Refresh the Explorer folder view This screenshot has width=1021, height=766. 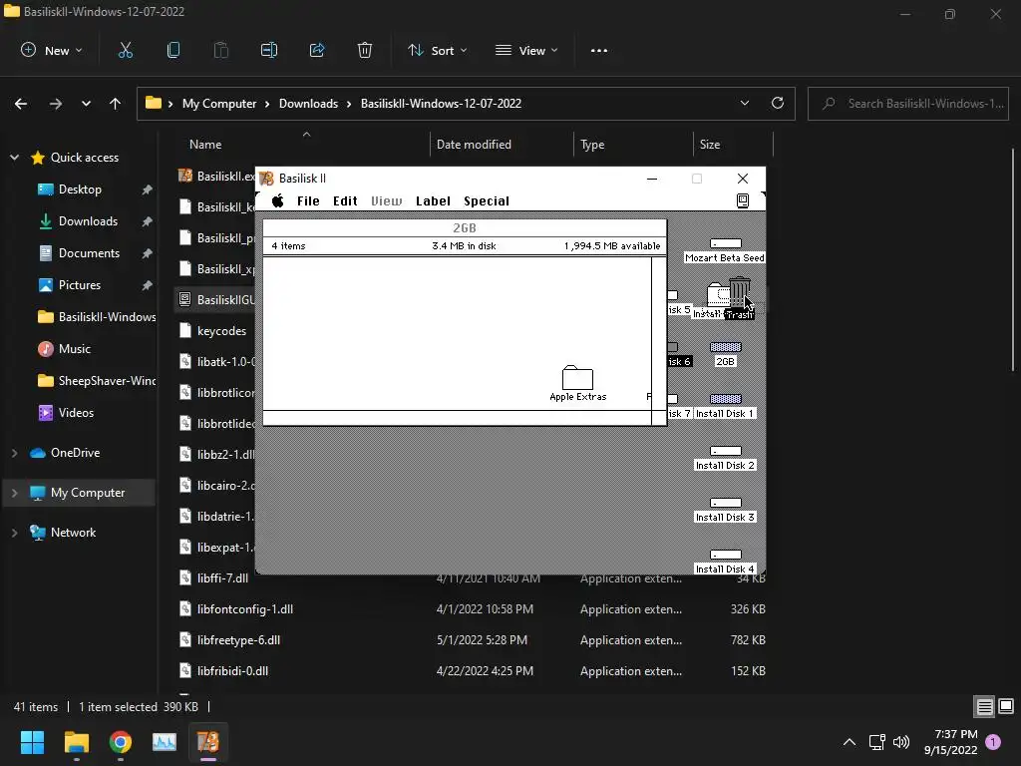pos(778,103)
